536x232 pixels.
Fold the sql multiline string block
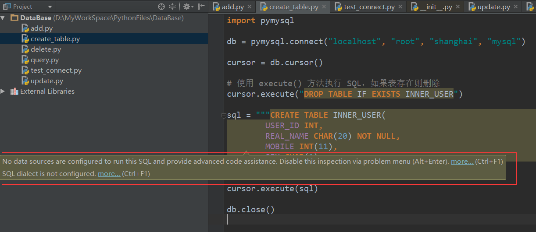224,116
